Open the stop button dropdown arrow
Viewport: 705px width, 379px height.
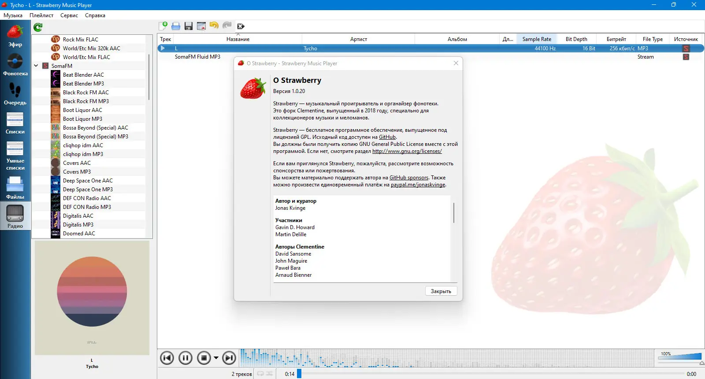pos(216,358)
